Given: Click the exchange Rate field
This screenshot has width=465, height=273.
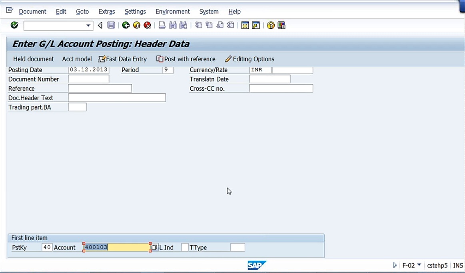Looking at the screenshot, I should [x=292, y=70].
